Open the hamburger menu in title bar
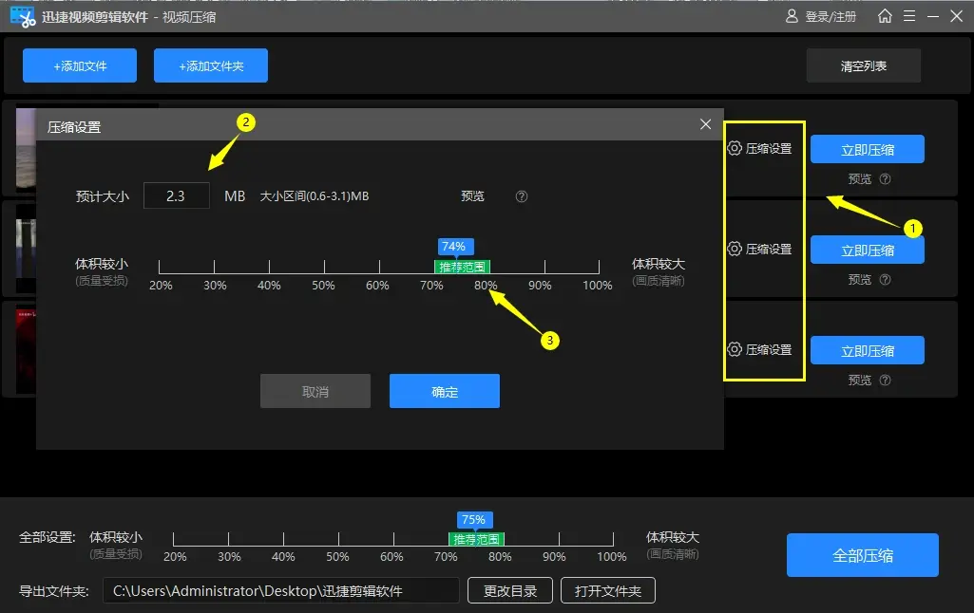Viewport: 974px width, 613px height. point(910,16)
